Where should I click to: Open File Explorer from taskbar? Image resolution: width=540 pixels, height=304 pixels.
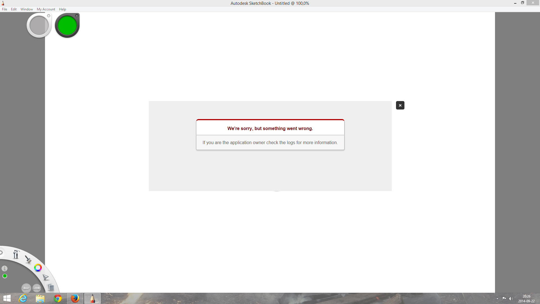(40, 298)
